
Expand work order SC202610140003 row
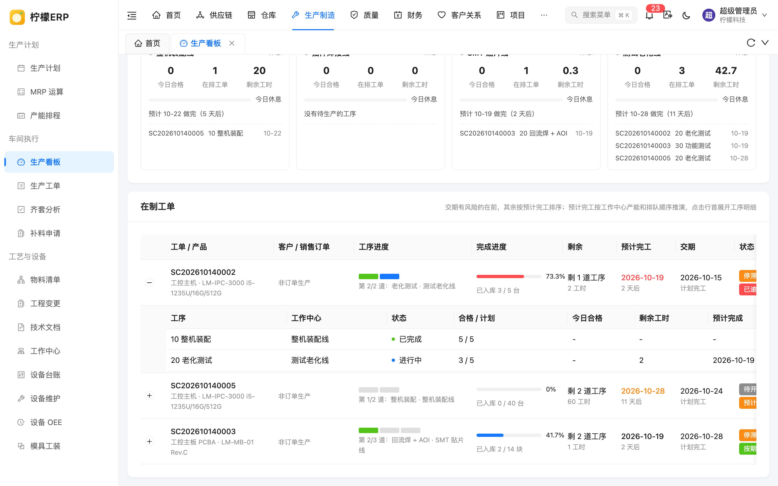149,442
